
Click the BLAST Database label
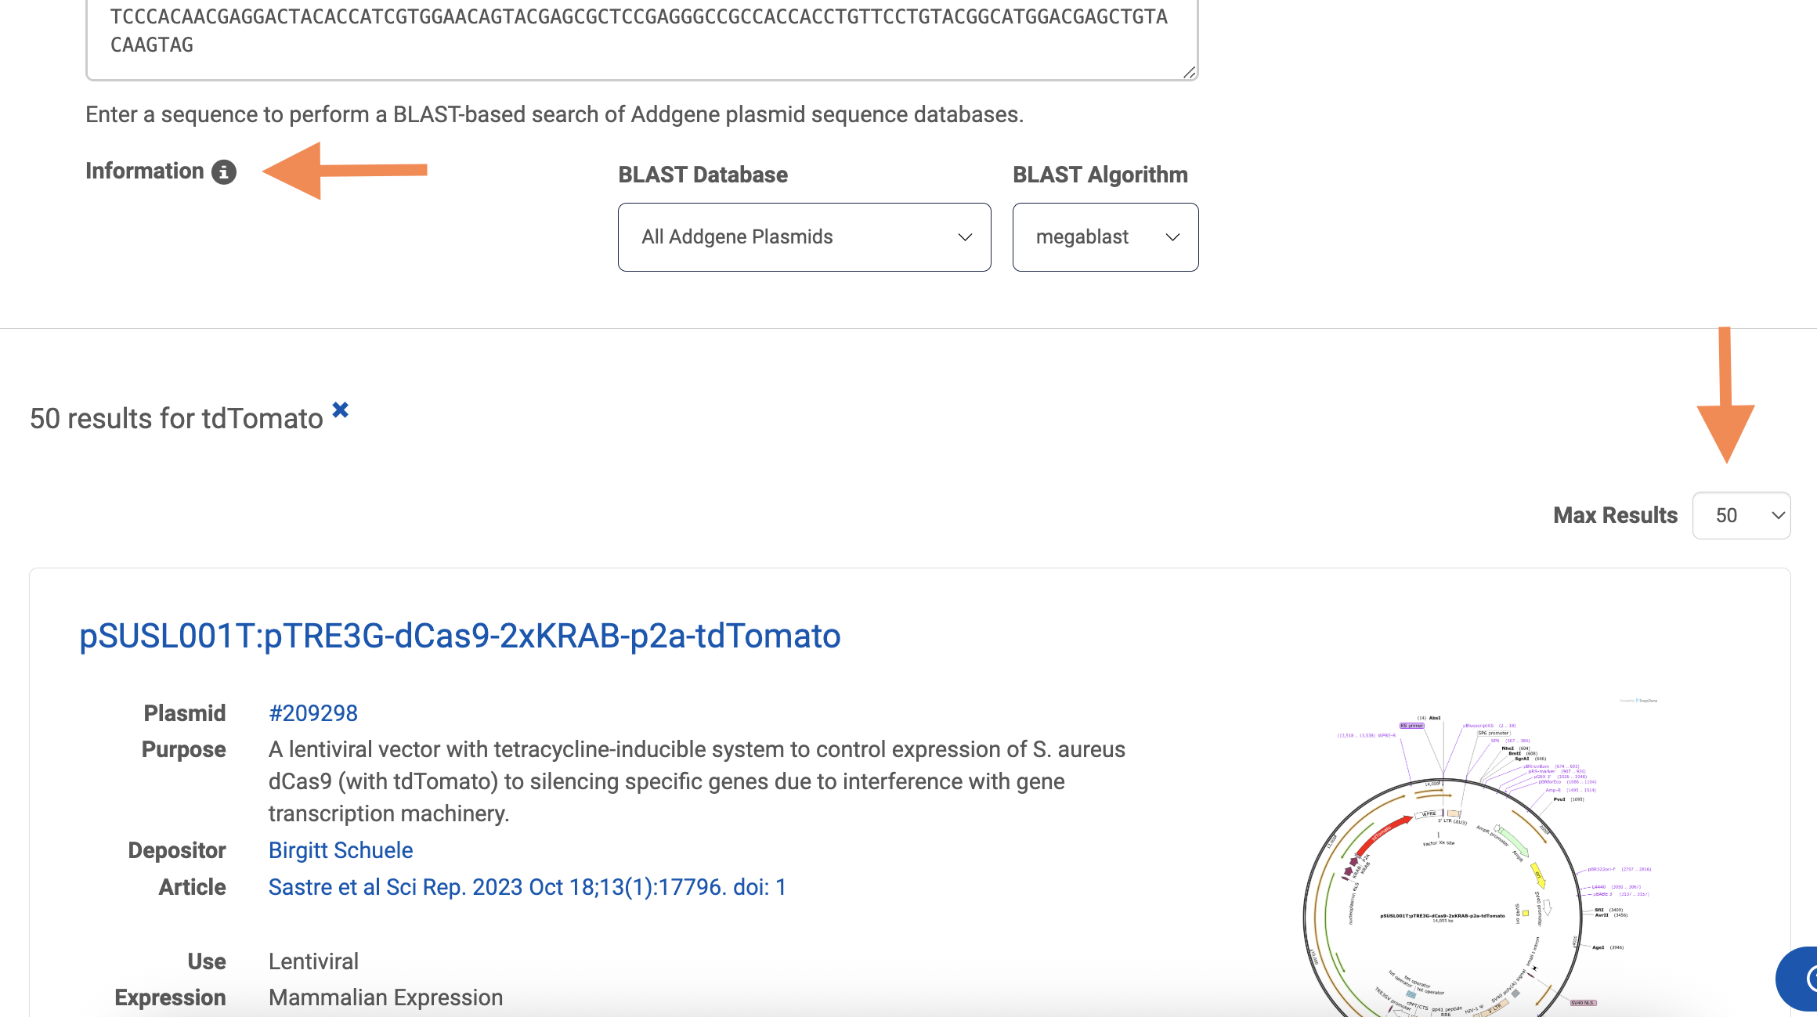pyautogui.click(x=703, y=175)
